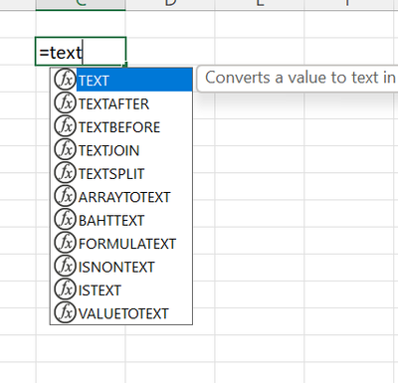Select ARRAYTOTEXT in the suggestion dropdown
This screenshot has height=383, width=398.
tap(121, 197)
